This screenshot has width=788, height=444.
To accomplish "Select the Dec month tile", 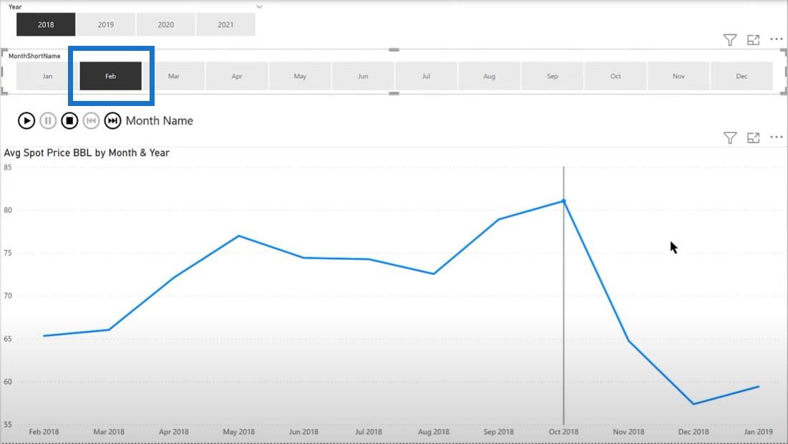I will tap(741, 76).
